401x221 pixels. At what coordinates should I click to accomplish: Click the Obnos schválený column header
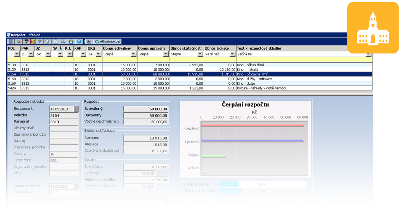point(120,48)
